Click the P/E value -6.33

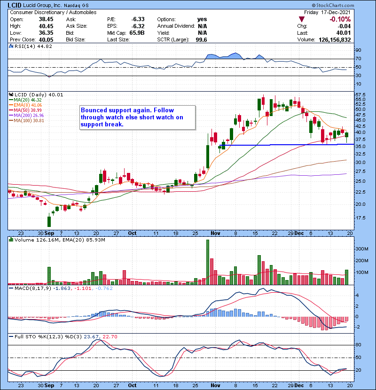(x=138, y=19)
